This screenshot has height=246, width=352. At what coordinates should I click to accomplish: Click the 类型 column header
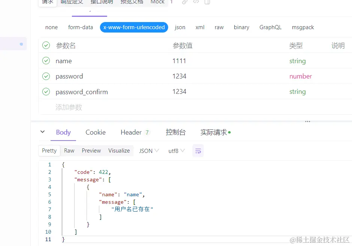(296, 46)
